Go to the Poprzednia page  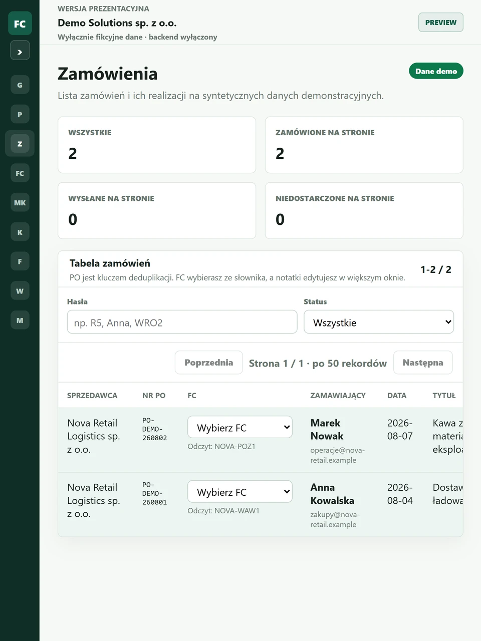(208, 363)
